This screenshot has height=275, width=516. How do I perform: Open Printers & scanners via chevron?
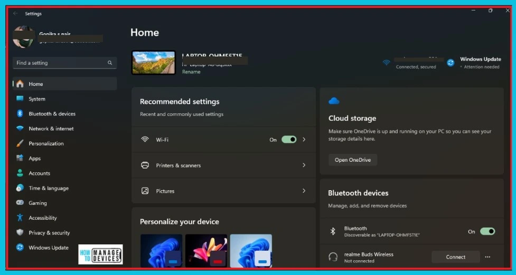click(304, 165)
